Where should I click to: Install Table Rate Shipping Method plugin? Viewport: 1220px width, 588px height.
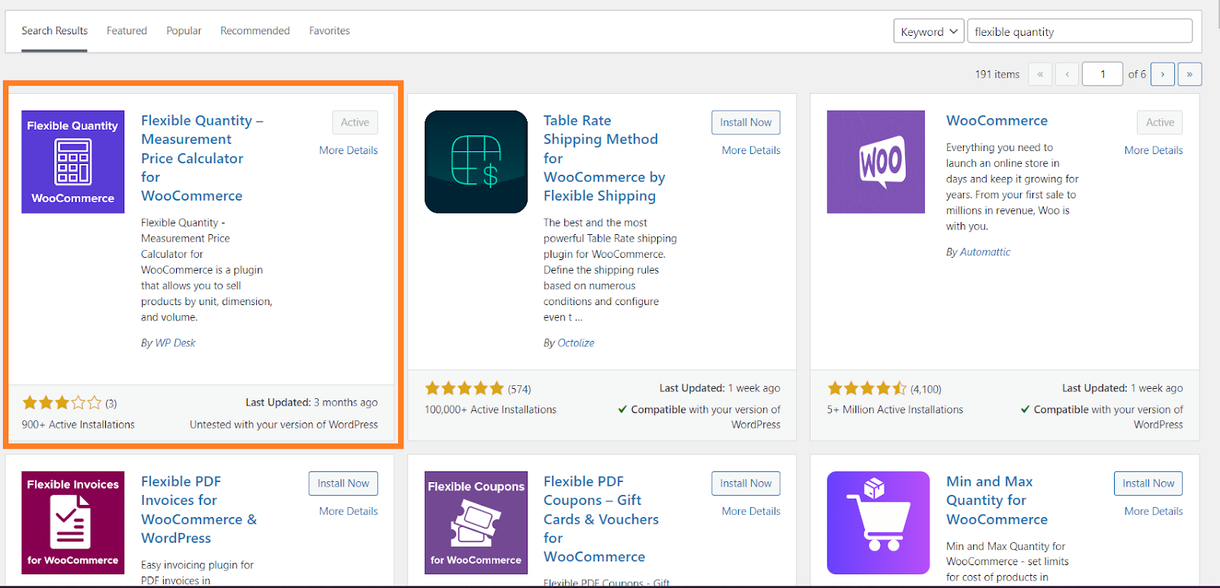(x=746, y=122)
